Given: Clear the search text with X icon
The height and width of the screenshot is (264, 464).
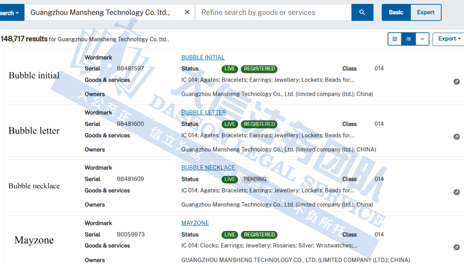Looking at the screenshot, I should click(187, 12).
